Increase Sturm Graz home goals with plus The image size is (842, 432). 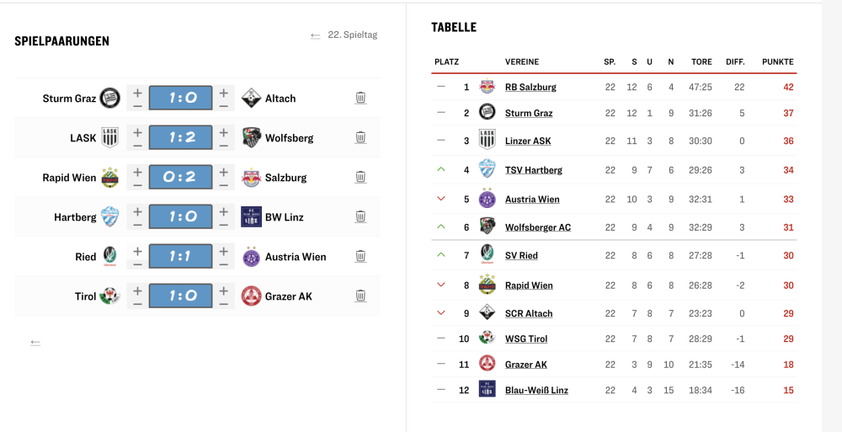pos(137,91)
